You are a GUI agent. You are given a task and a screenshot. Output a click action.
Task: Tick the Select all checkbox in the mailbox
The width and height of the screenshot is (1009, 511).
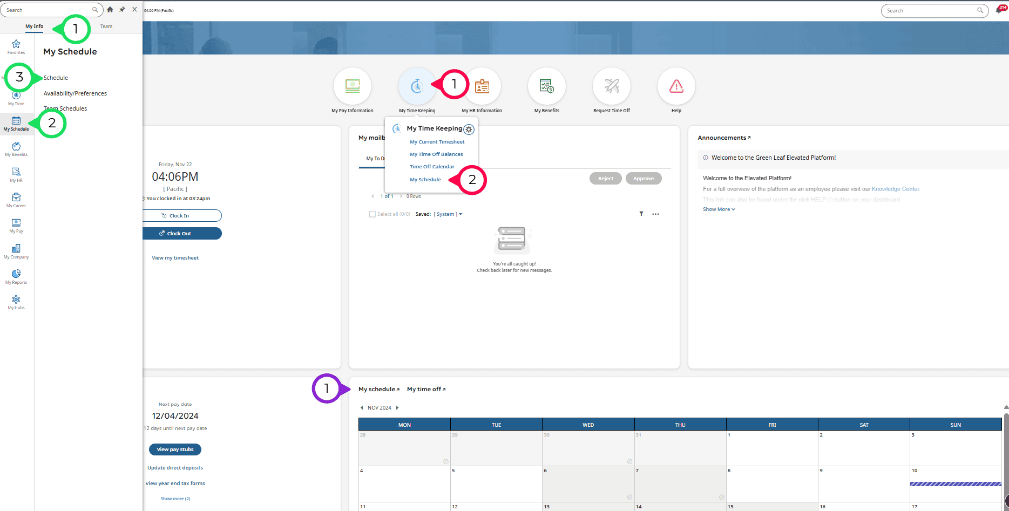372,214
